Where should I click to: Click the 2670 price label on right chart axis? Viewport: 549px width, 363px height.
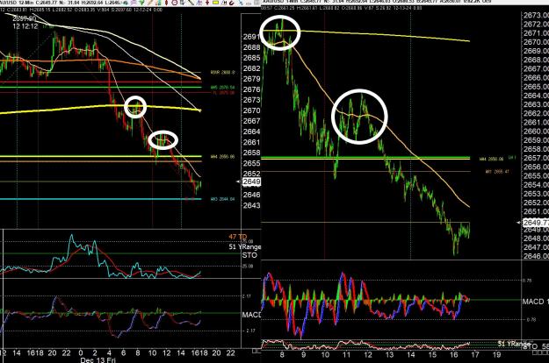click(536, 42)
